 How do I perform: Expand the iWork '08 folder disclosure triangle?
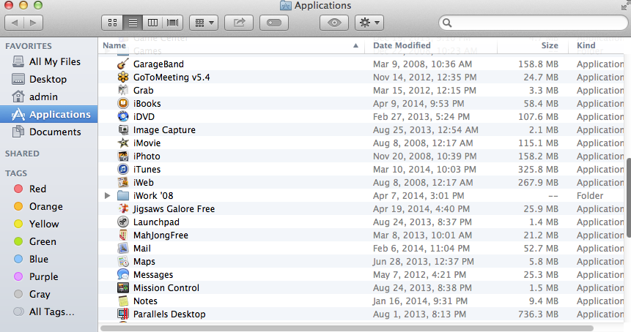107,196
